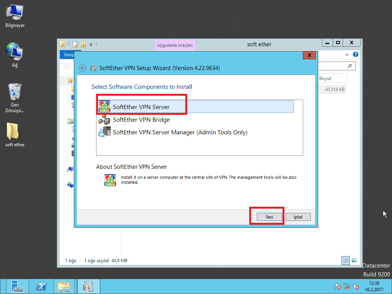Open Geri Dönüşüm recycle bin icon

[15, 98]
